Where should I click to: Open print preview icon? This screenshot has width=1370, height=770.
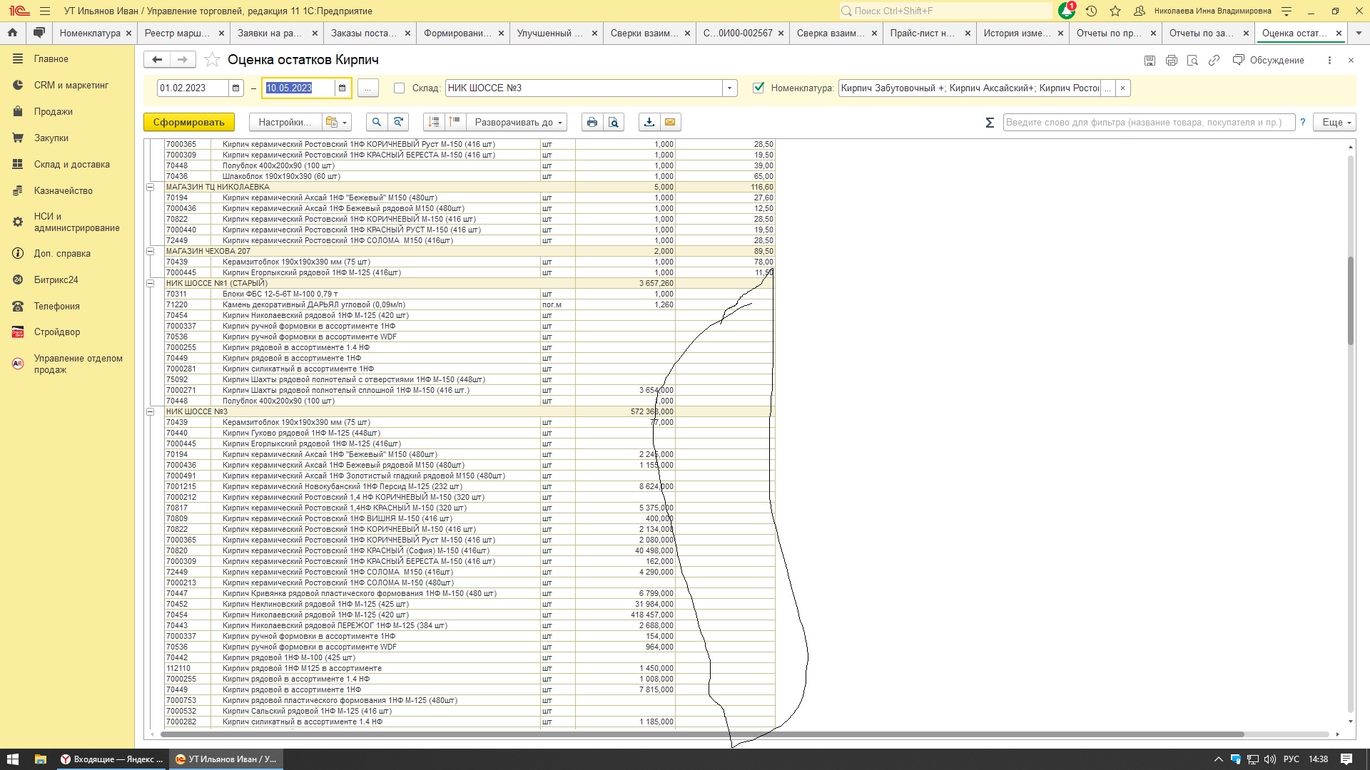pyautogui.click(x=614, y=122)
